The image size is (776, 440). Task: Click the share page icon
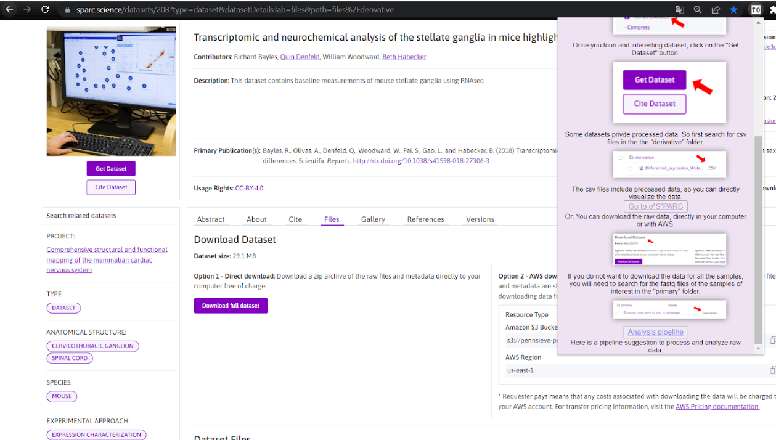pyautogui.click(x=716, y=10)
